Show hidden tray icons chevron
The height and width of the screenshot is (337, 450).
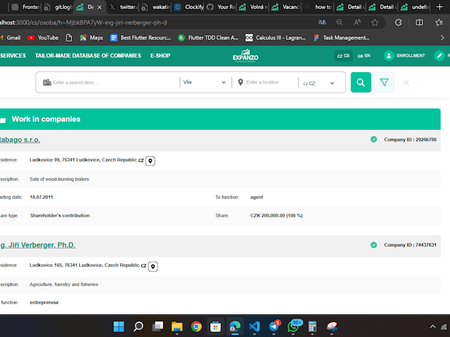click(x=433, y=326)
